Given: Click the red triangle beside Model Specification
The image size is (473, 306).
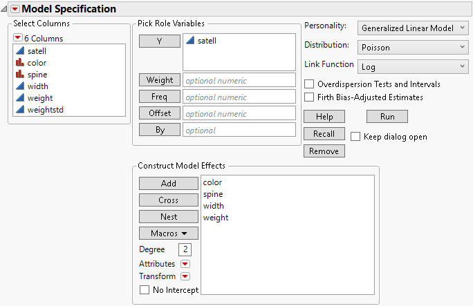Looking at the screenshot, I should tap(16, 9).
